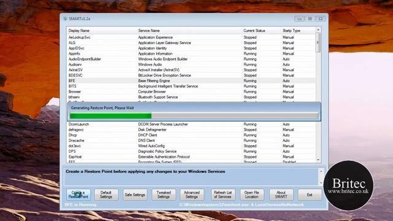Select the ALG service row
This screenshot has height=221, width=393.
[191, 43]
